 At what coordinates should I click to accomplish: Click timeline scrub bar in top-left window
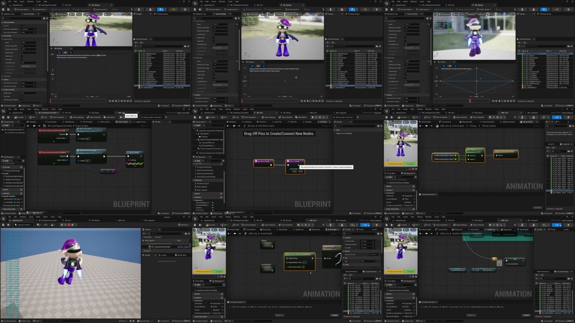pos(79,101)
